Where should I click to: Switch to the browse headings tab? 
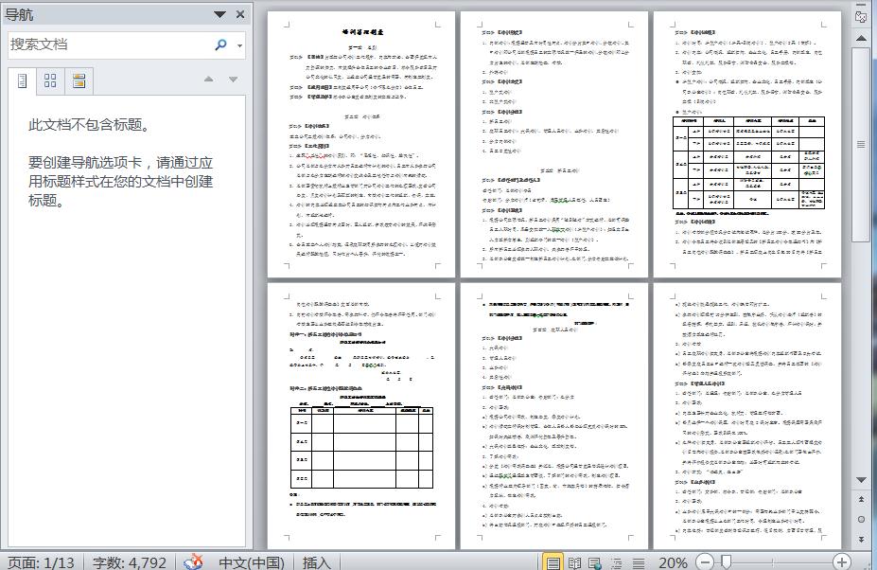point(23,80)
